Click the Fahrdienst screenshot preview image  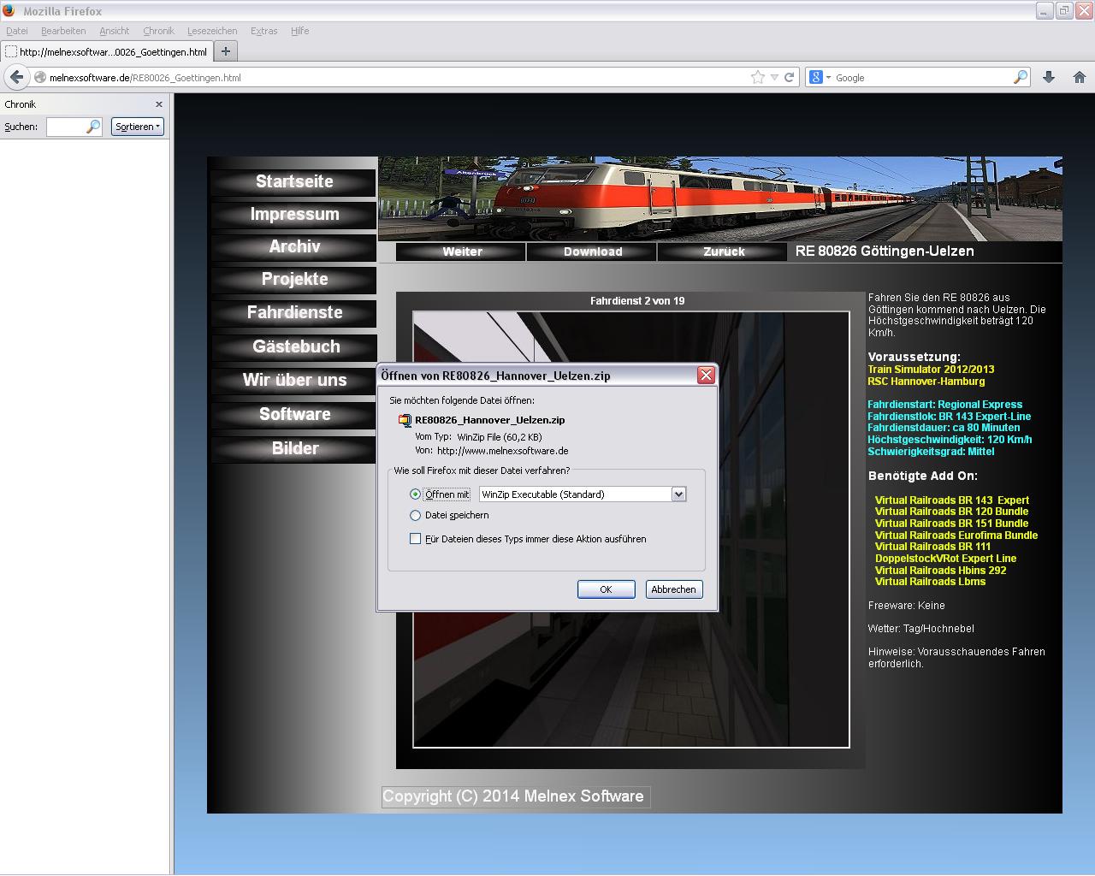tap(631, 530)
